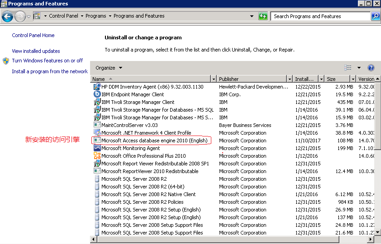Click the 'Hewlett-Packard Developmen...' publisher cell

point(253,87)
